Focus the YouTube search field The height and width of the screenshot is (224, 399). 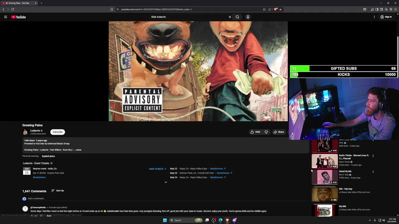click(189, 17)
